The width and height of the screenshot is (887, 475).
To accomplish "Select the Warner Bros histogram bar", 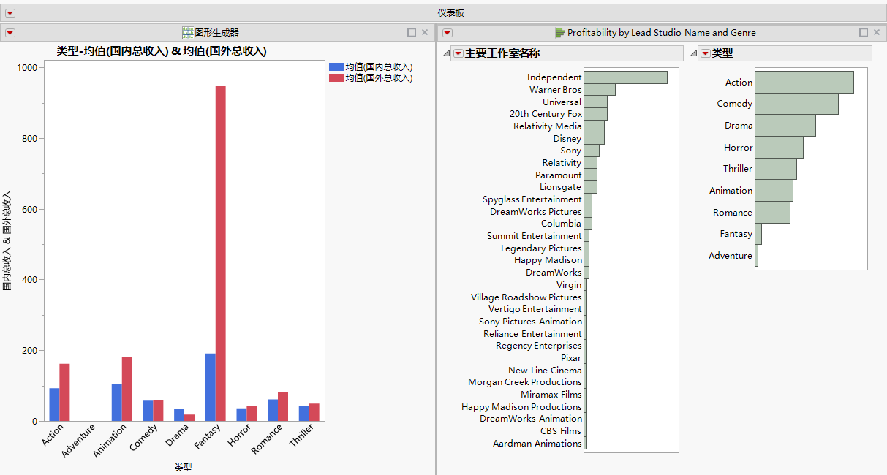I will point(600,90).
